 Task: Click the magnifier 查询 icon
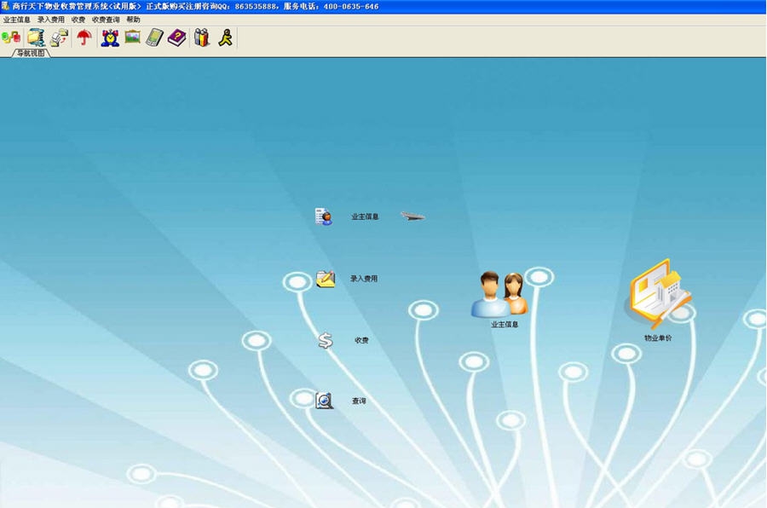[x=325, y=401]
